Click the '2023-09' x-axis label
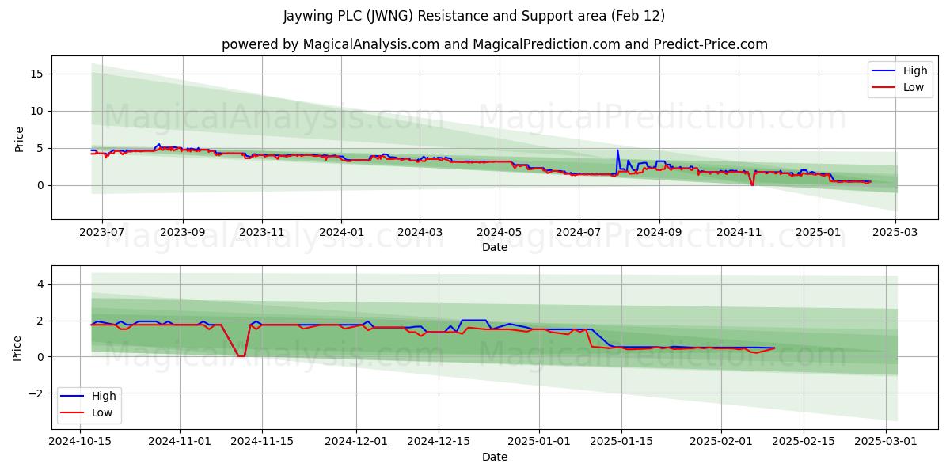Screen dimensions: 950x475 tap(183, 233)
